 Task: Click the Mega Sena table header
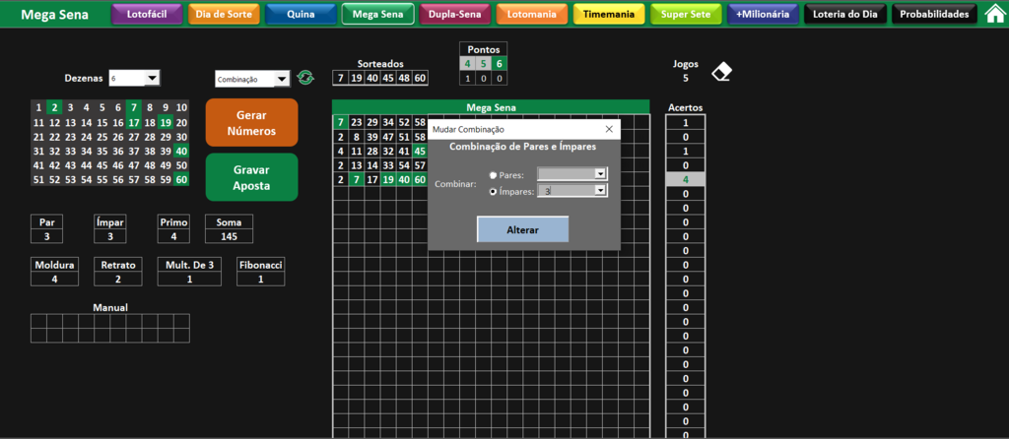pos(491,107)
